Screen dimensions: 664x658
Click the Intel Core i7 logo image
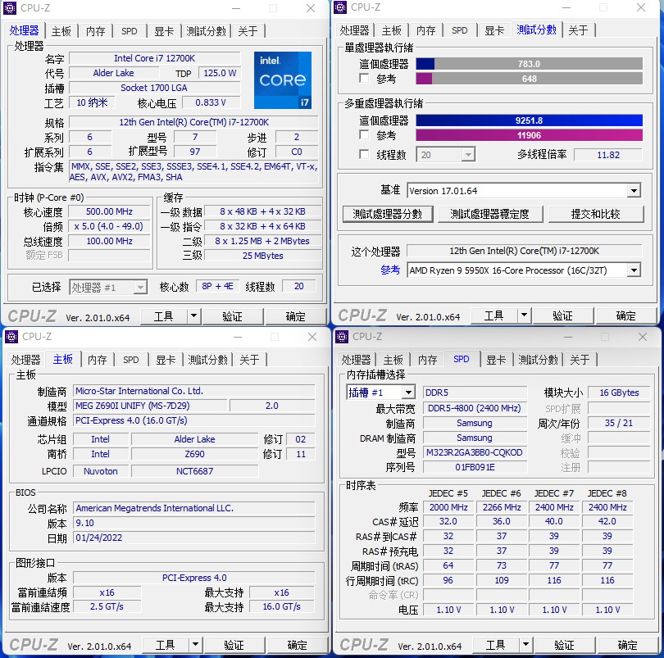(283, 80)
